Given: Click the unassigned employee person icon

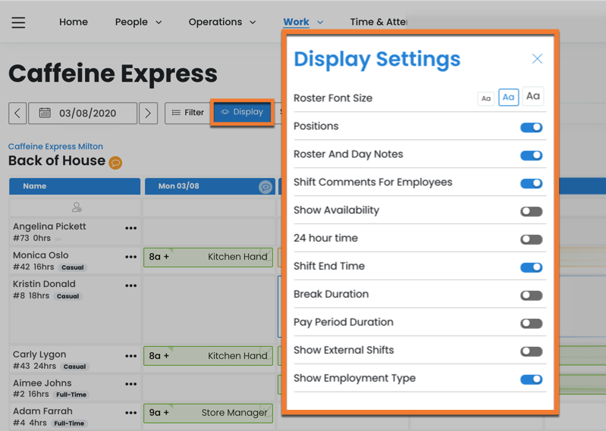Looking at the screenshot, I should 77,208.
